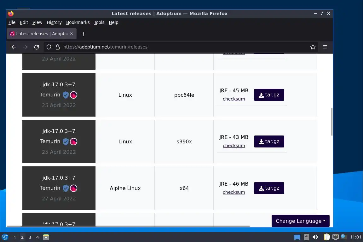Open checksum link for JRE 46 MB
This screenshot has width=363, height=242.
click(234, 192)
